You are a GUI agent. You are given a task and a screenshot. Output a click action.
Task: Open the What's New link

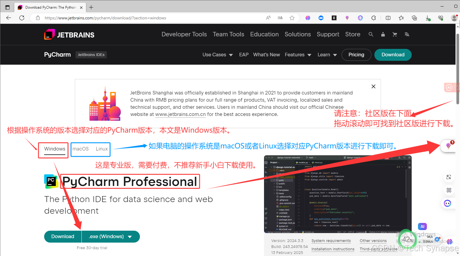click(266, 55)
